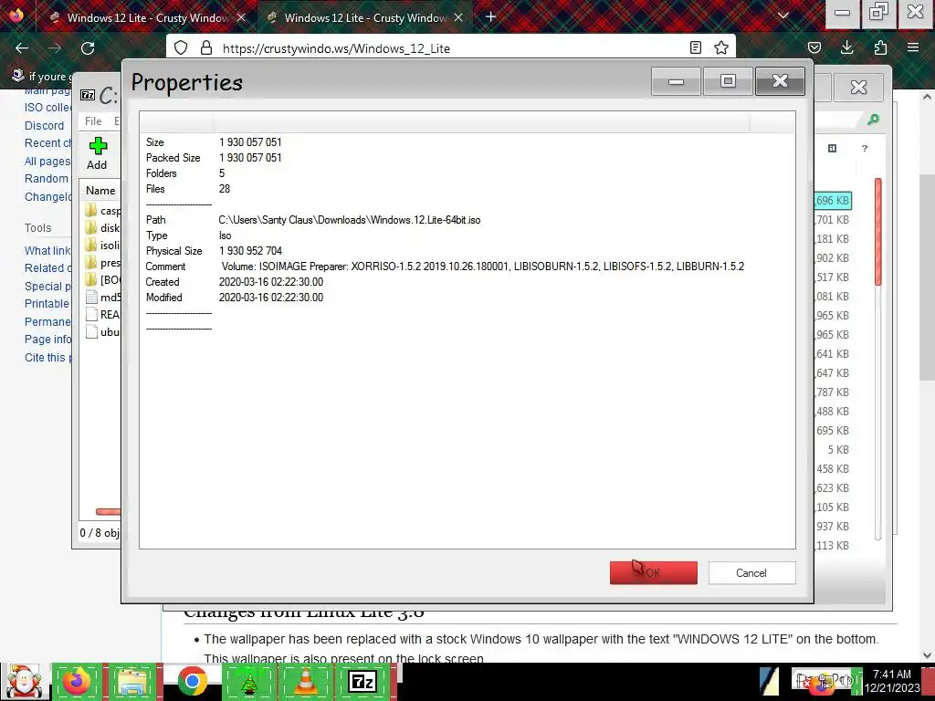
Task: Click the site security padlock icon
Action: click(206, 47)
